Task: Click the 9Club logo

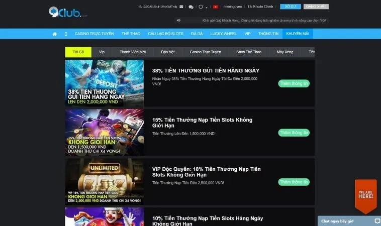Action: [68, 12]
